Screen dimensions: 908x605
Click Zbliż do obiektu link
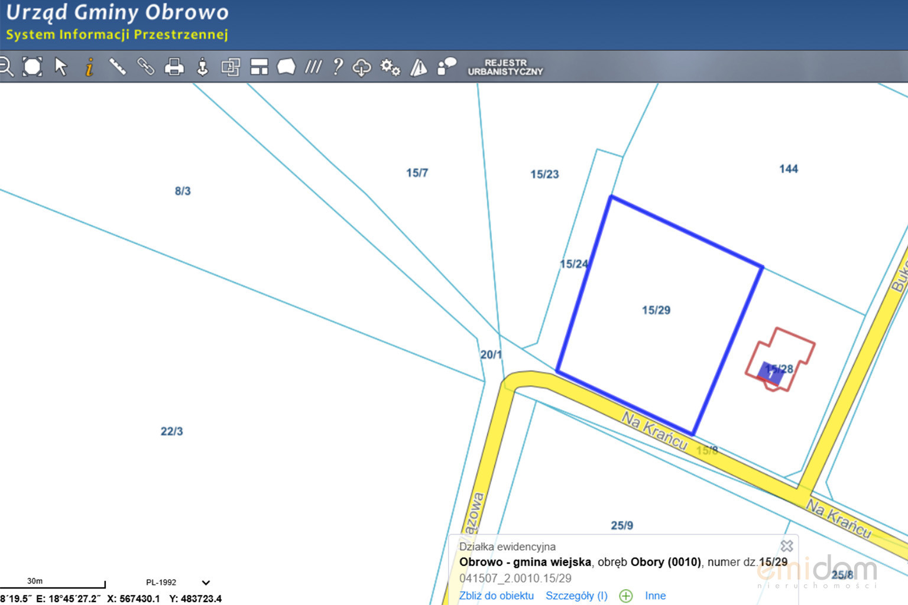(x=497, y=596)
